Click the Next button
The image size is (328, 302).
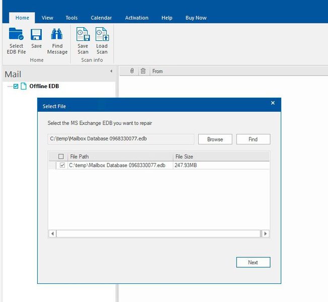[x=253, y=262]
